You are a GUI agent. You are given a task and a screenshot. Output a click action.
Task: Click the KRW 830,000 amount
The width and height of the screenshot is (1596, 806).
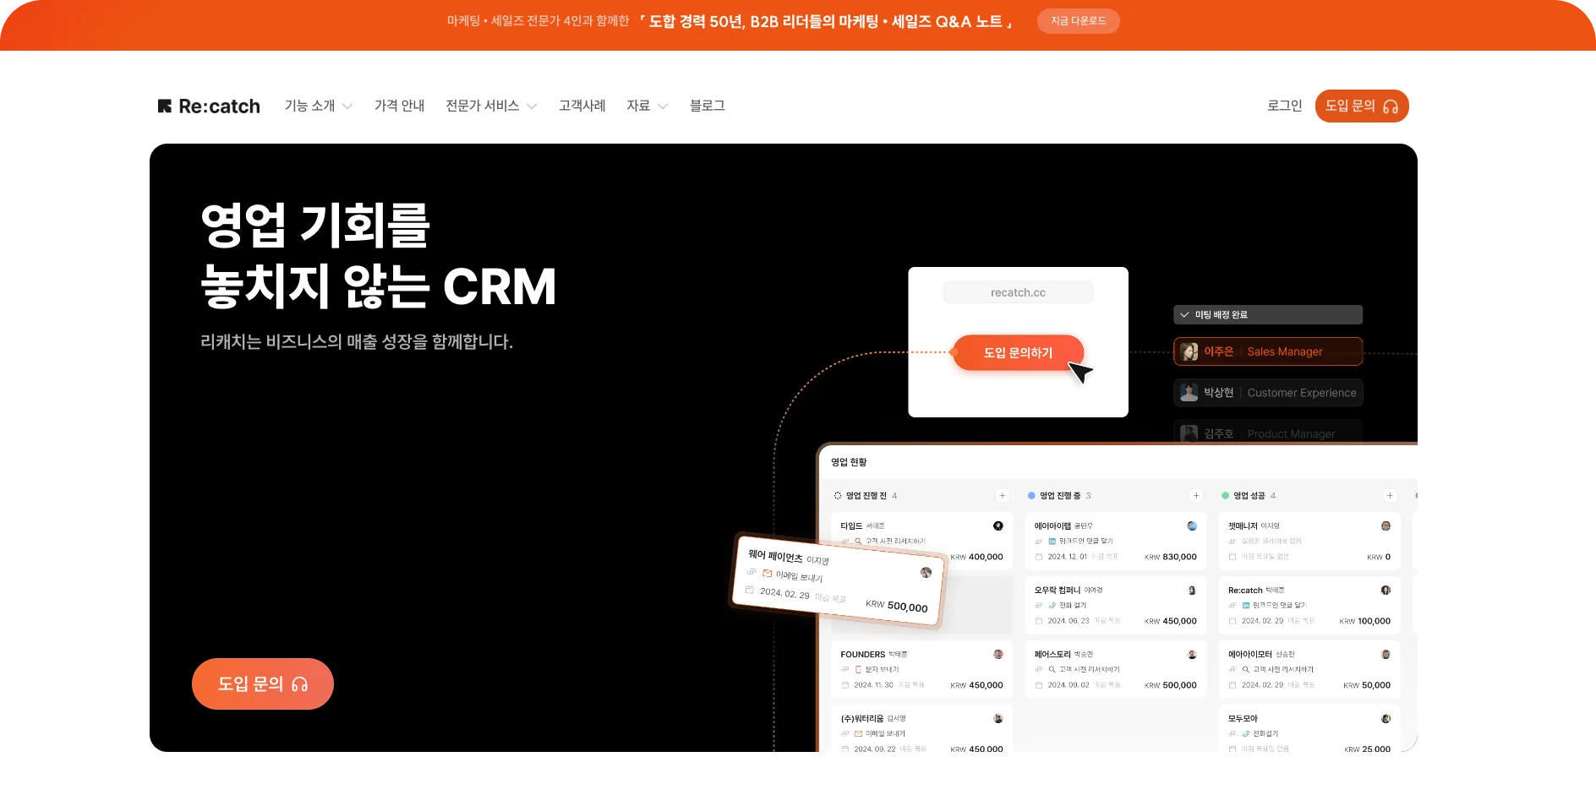tap(1171, 557)
